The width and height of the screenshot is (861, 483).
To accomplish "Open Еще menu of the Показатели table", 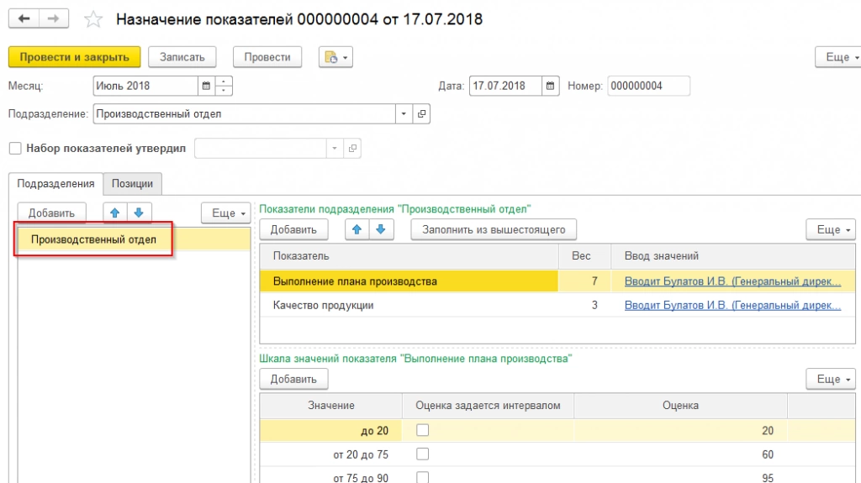I will point(831,229).
